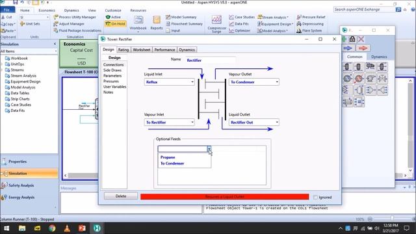Click the Optional Feeds dropdown arrow

[209, 149]
